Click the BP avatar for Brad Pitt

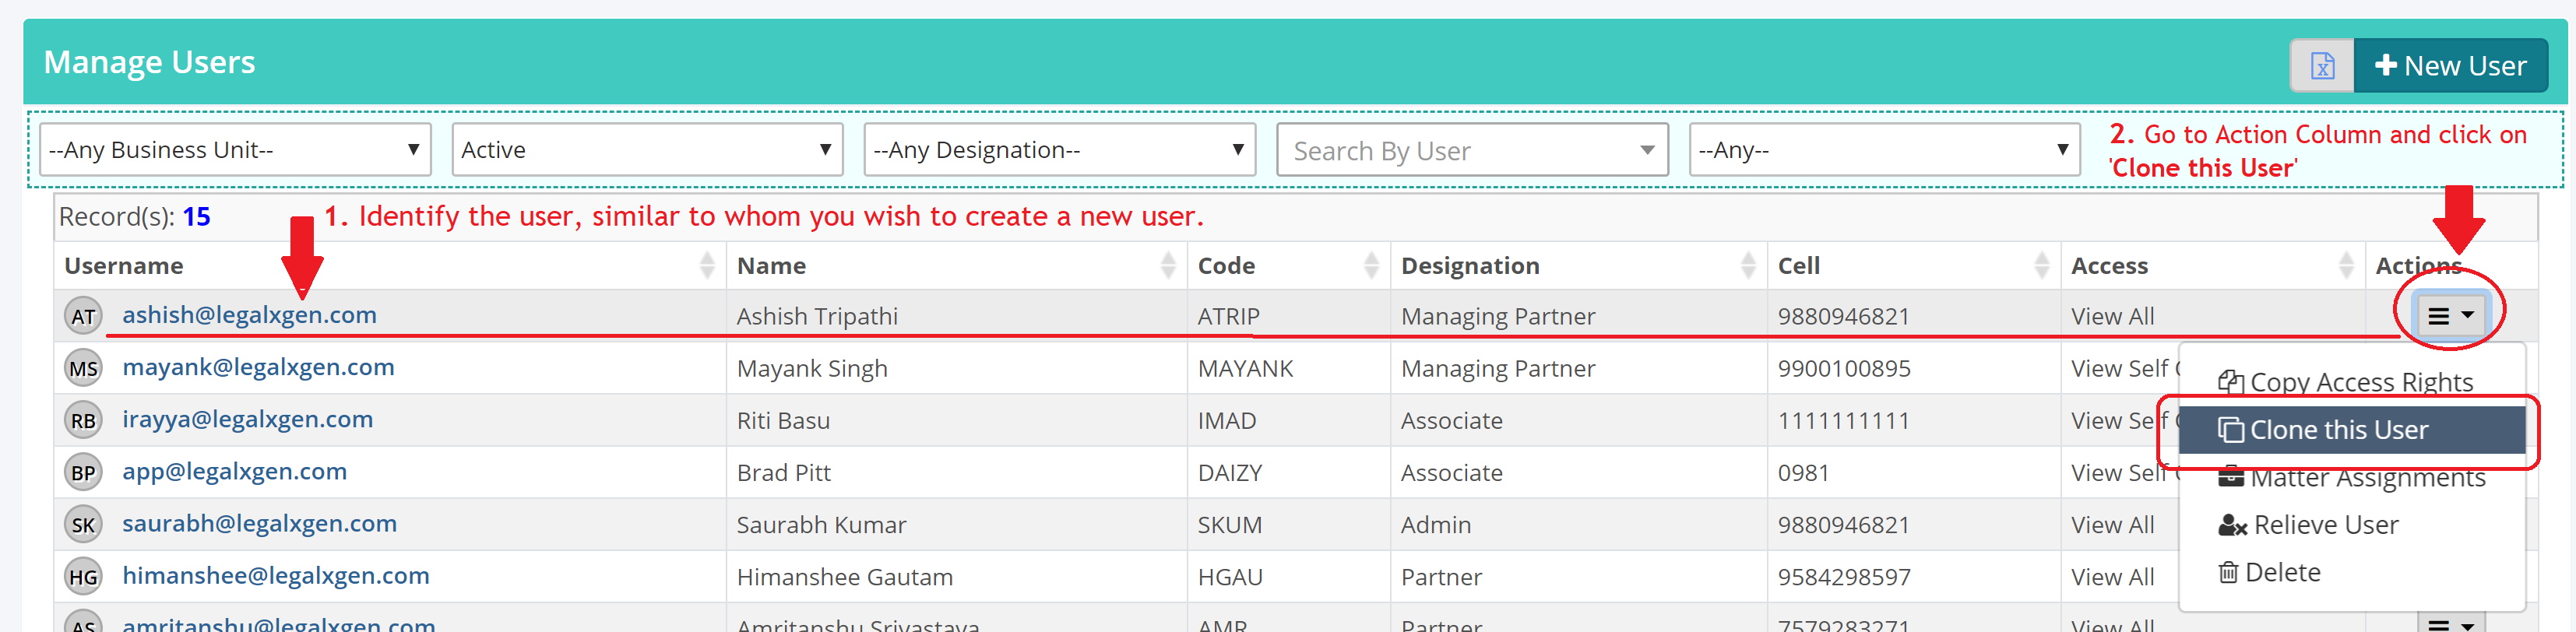(84, 472)
